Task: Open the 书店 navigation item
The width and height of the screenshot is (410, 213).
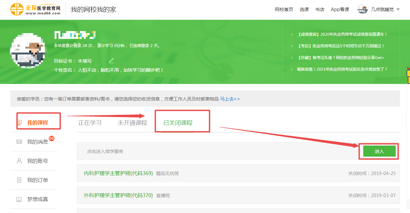Action: 319,9
